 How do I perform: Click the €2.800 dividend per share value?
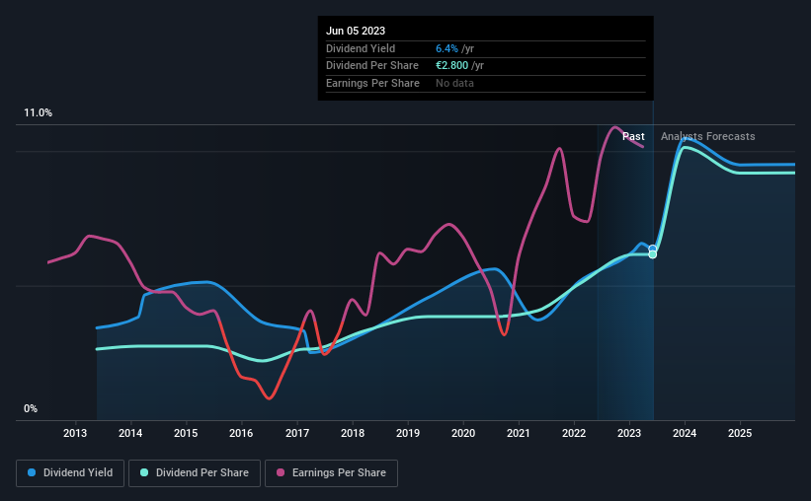point(452,66)
